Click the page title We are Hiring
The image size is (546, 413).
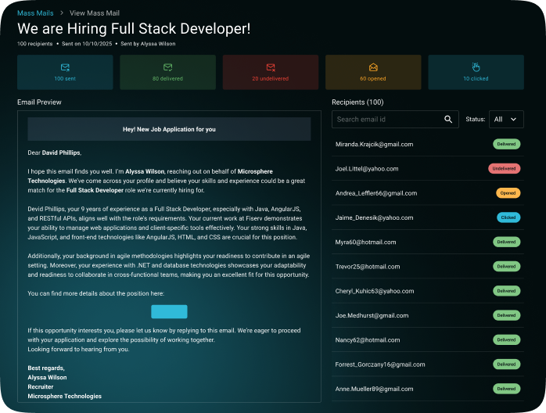(134, 29)
